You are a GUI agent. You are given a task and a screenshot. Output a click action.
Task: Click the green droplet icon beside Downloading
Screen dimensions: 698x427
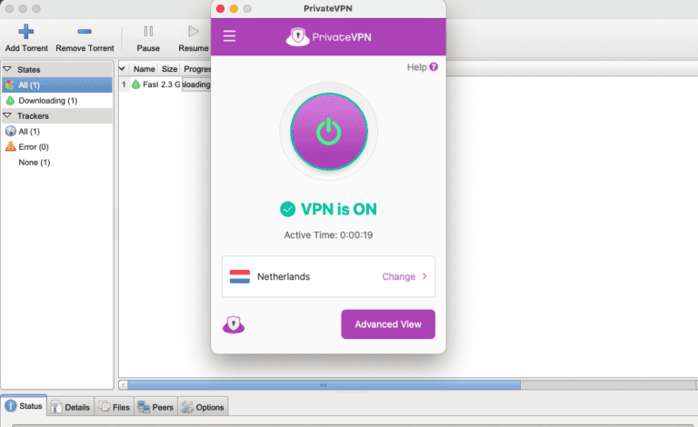tap(10, 101)
